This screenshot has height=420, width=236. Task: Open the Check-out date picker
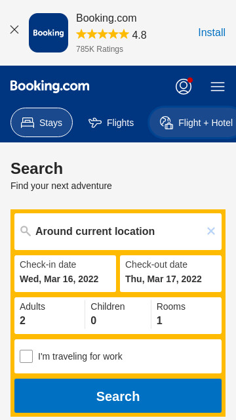(x=170, y=274)
